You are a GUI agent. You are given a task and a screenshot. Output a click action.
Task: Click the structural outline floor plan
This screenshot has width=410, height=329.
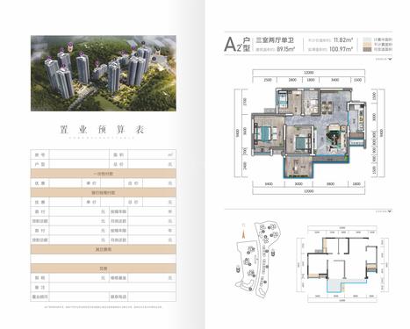[x=342, y=264]
